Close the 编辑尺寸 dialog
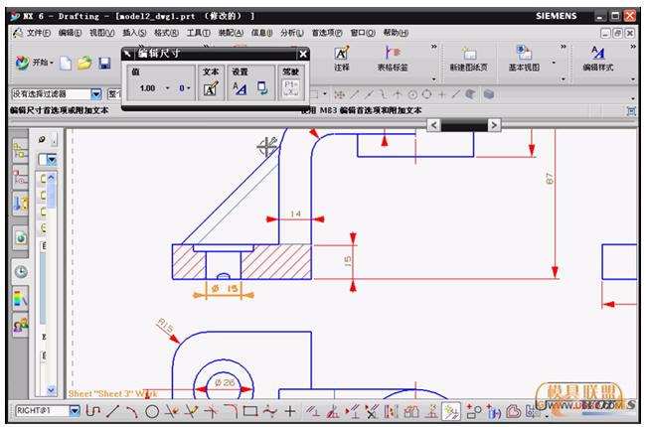 [303, 54]
